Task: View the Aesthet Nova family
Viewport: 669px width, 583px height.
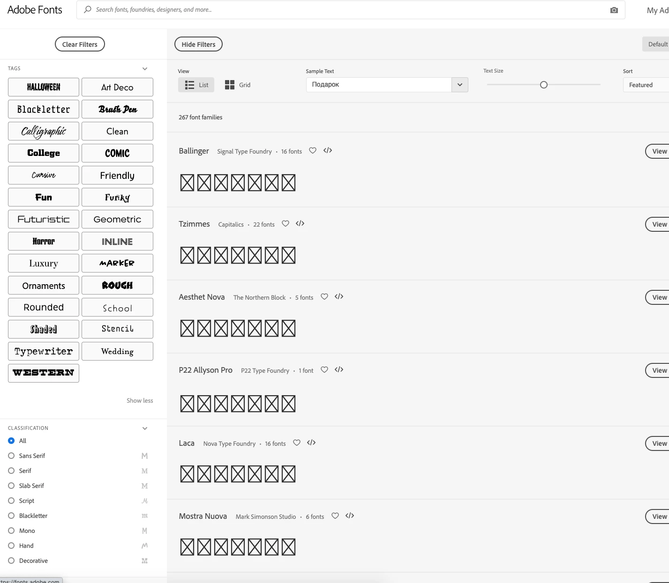Action: pyautogui.click(x=658, y=297)
